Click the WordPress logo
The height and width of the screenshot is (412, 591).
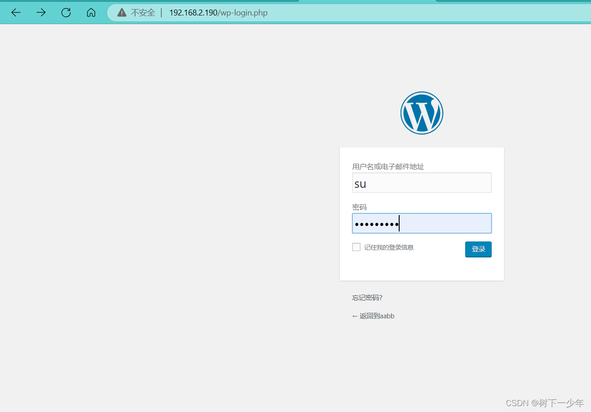click(422, 113)
